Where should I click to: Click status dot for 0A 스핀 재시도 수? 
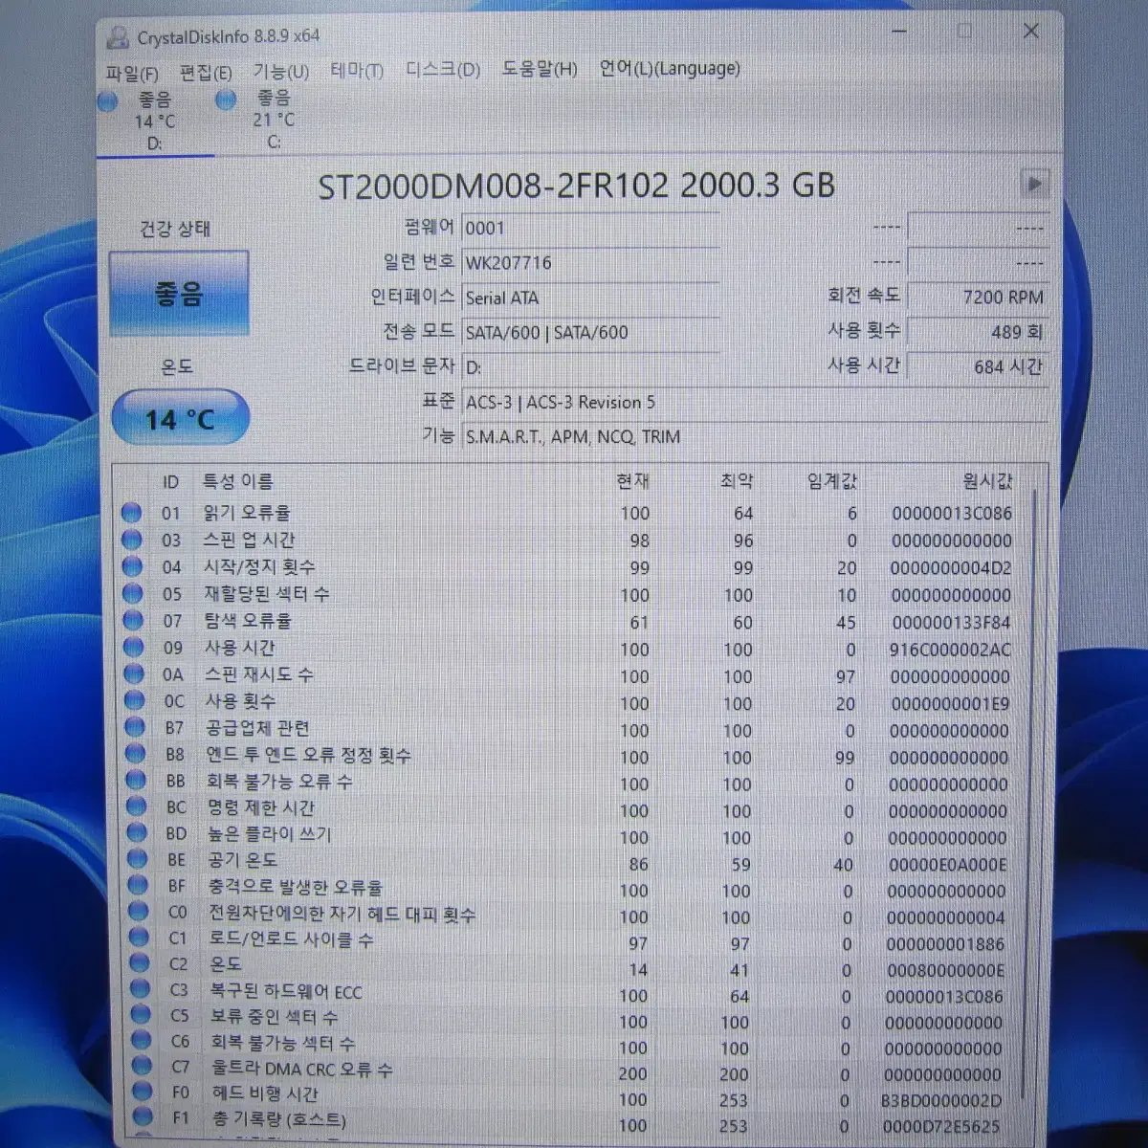(135, 675)
